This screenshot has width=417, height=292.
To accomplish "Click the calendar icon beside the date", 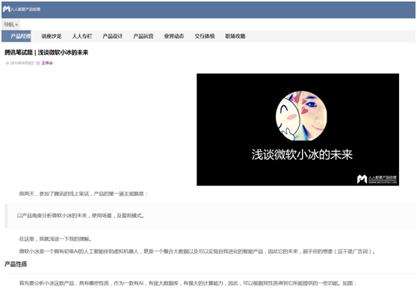I will (x=7, y=63).
